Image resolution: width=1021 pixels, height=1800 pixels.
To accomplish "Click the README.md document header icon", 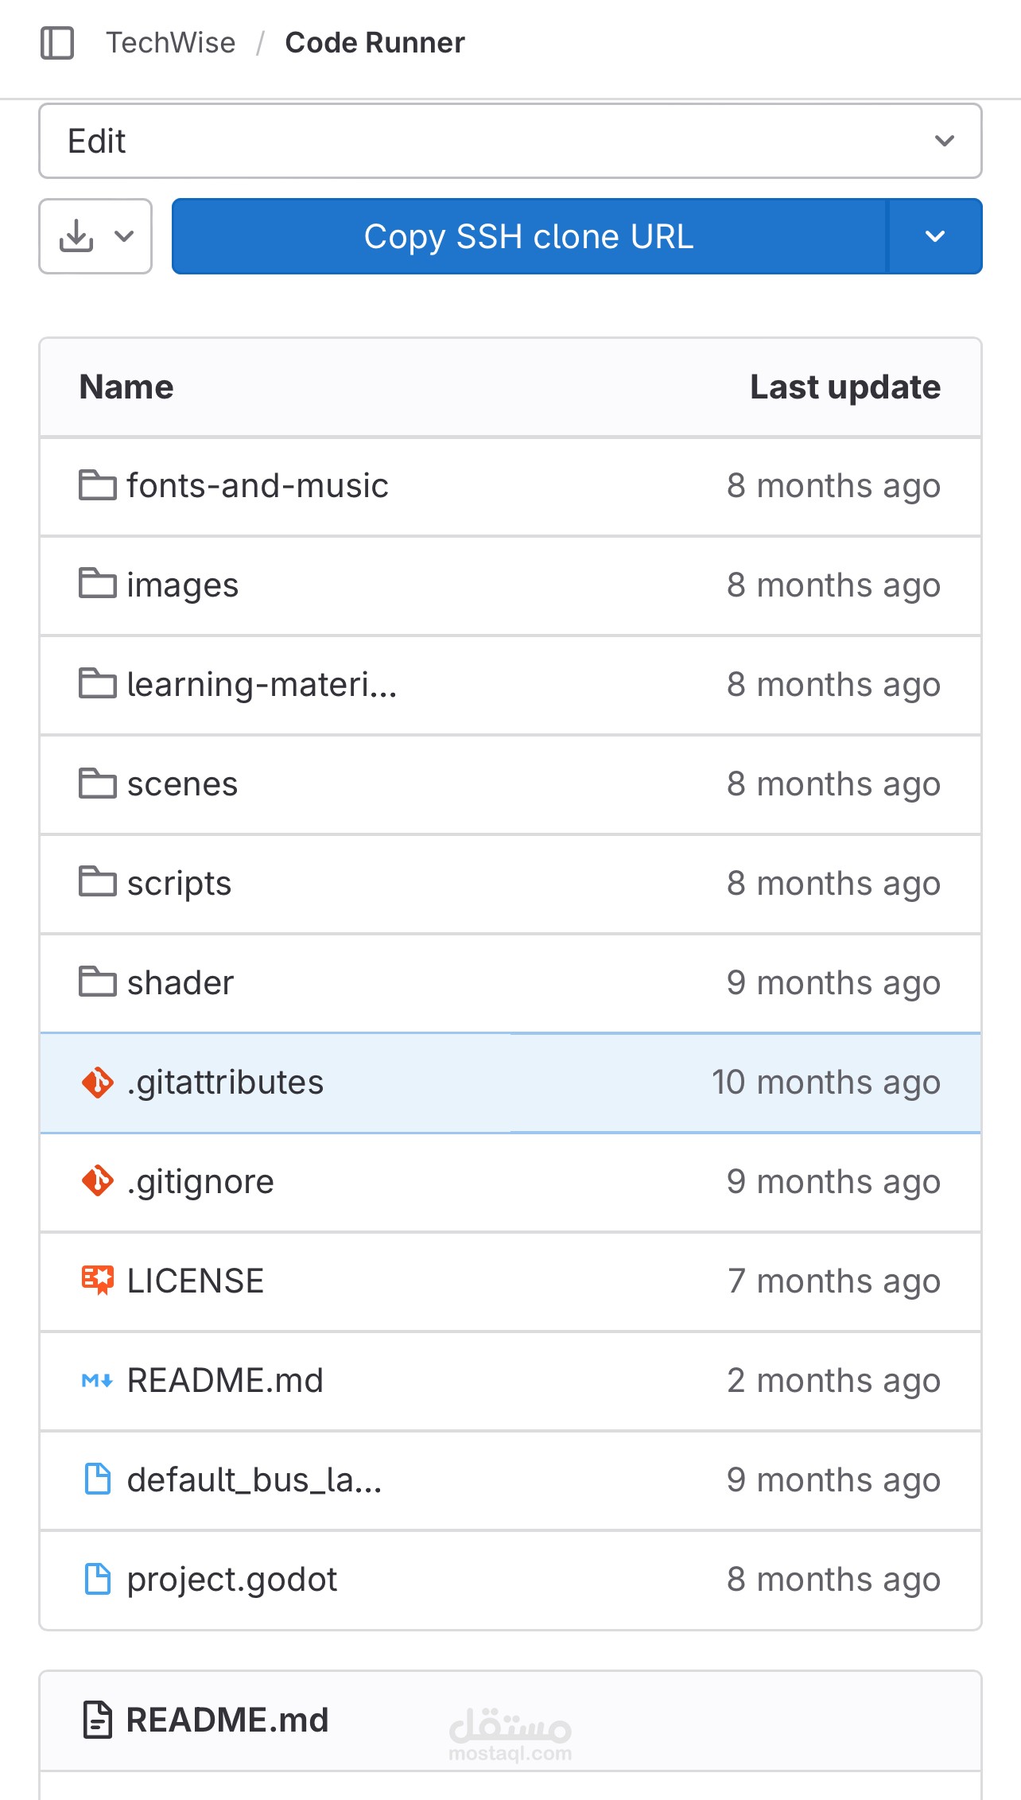I will click(98, 1720).
